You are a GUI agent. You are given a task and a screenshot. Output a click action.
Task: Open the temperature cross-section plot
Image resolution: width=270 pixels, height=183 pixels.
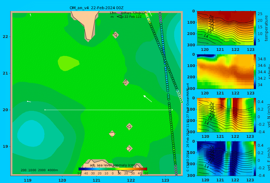225,28
